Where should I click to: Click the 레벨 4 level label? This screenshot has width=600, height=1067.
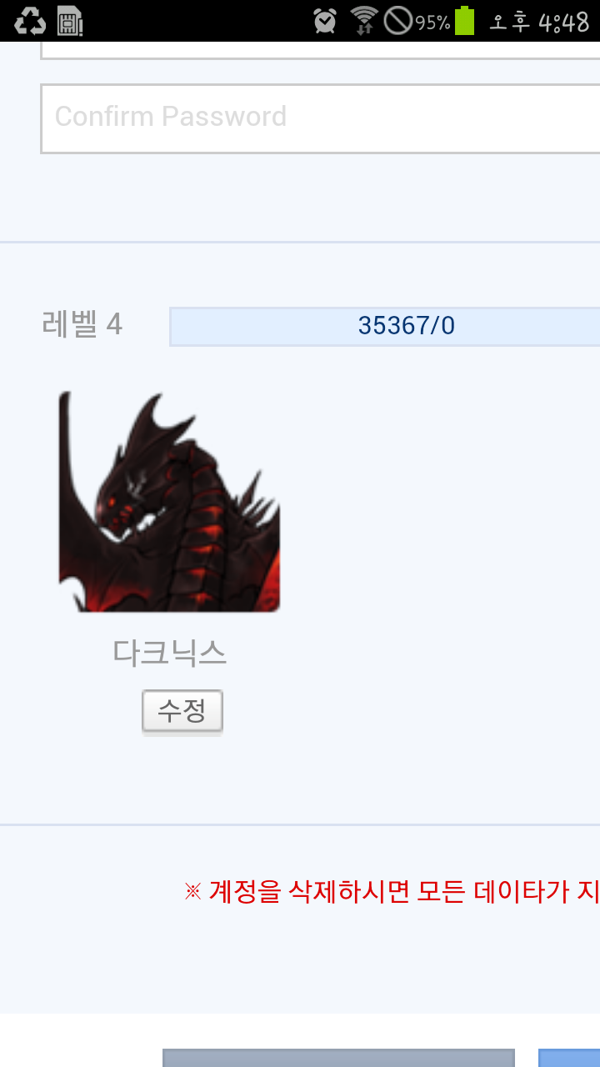coord(82,324)
